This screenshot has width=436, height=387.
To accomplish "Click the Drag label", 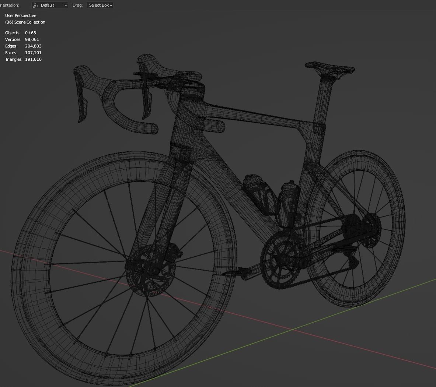I will 77,5.
